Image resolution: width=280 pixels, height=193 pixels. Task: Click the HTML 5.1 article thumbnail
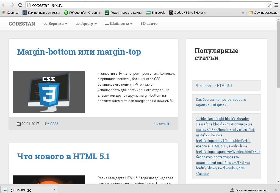click(x=49, y=180)
